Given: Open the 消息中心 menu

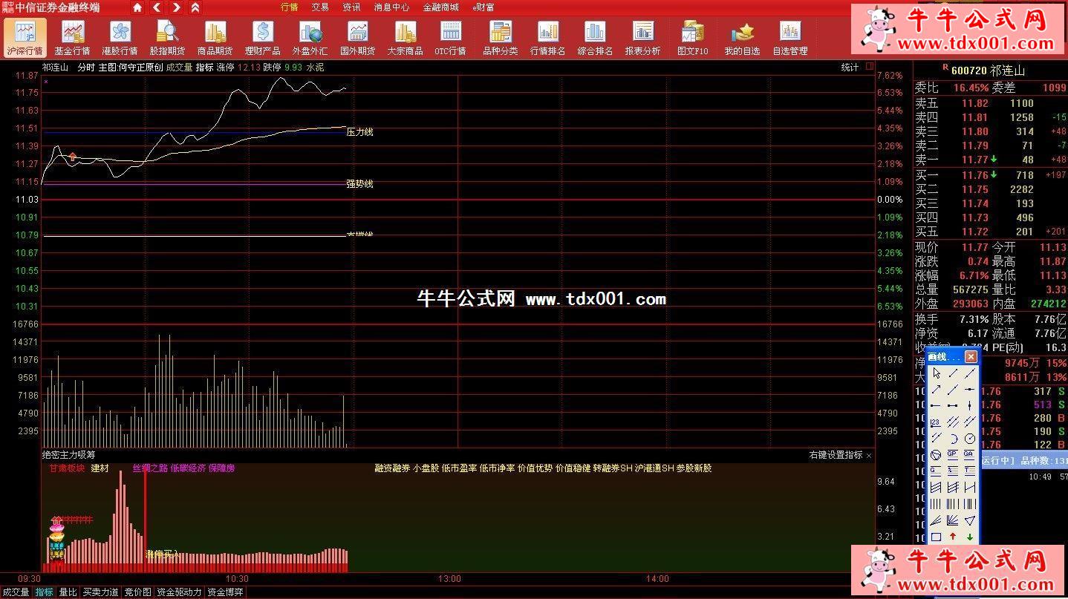Looking at the screenshot, I should coord(391,7).
